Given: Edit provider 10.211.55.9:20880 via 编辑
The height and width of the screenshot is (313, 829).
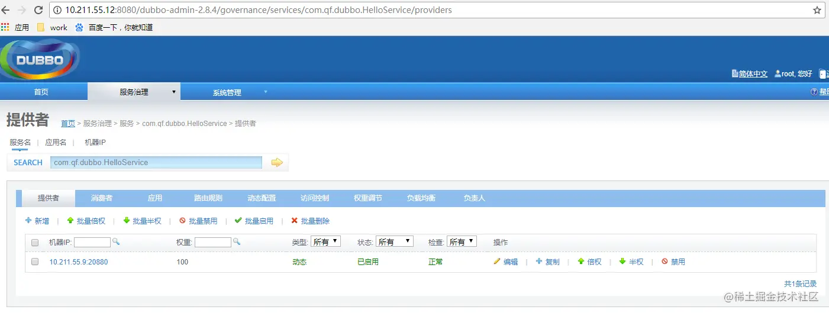Looking at the screenshot, I should [506, 262].
